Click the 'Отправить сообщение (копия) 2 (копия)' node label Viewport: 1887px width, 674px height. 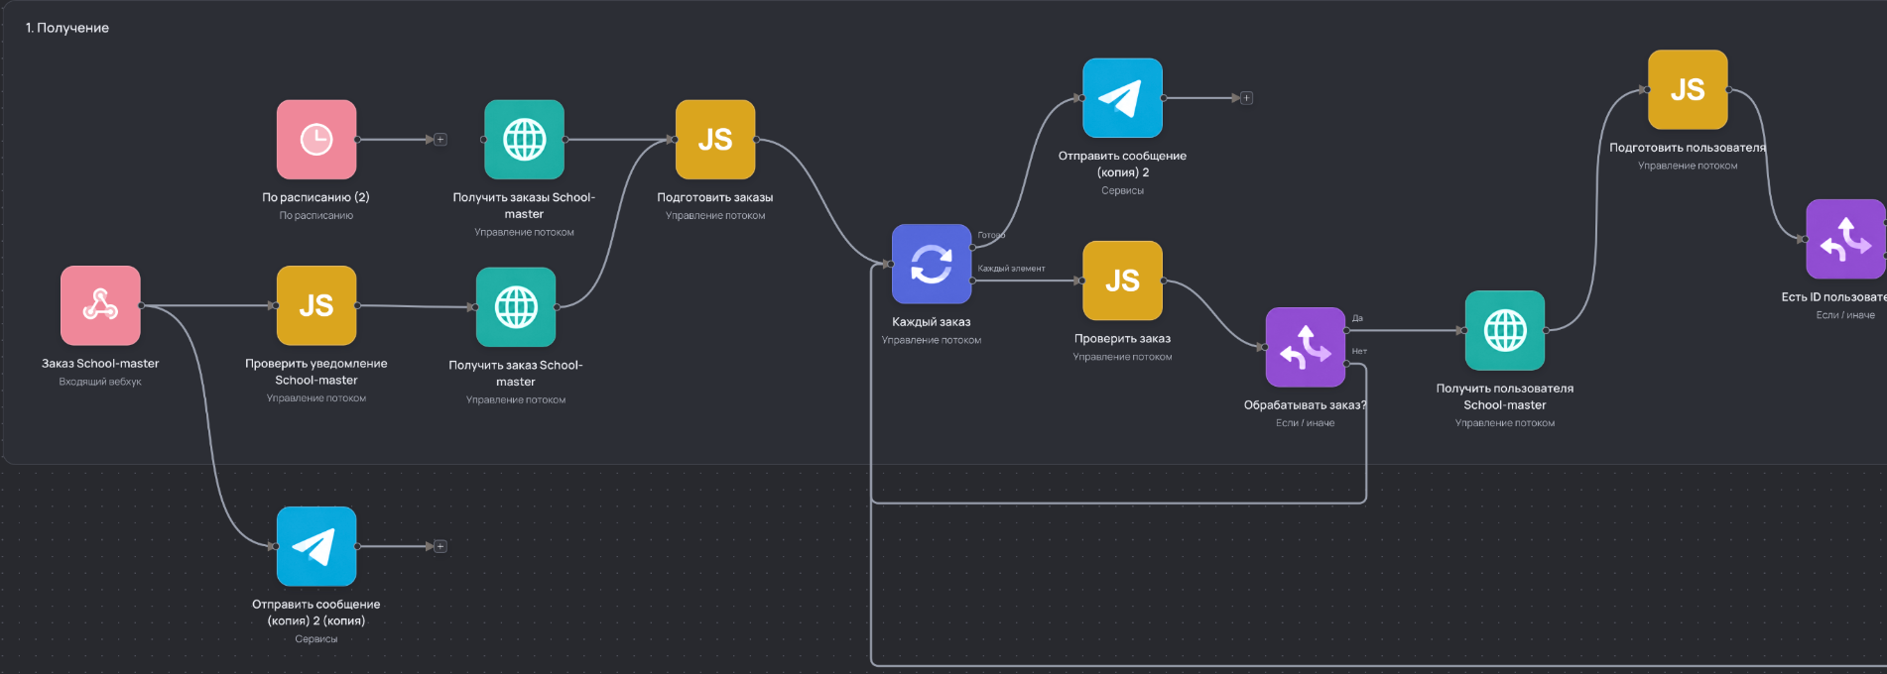point(316,613)
